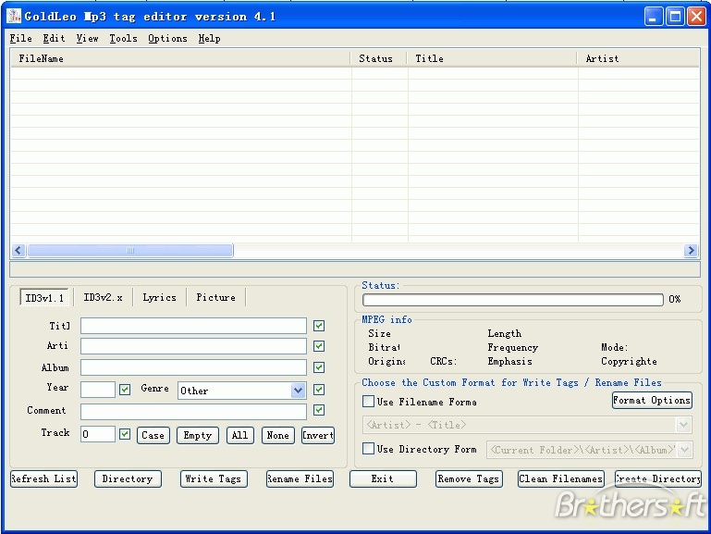Click the Status progress bar
711x534 pixels.
click(x=513, y=300)
